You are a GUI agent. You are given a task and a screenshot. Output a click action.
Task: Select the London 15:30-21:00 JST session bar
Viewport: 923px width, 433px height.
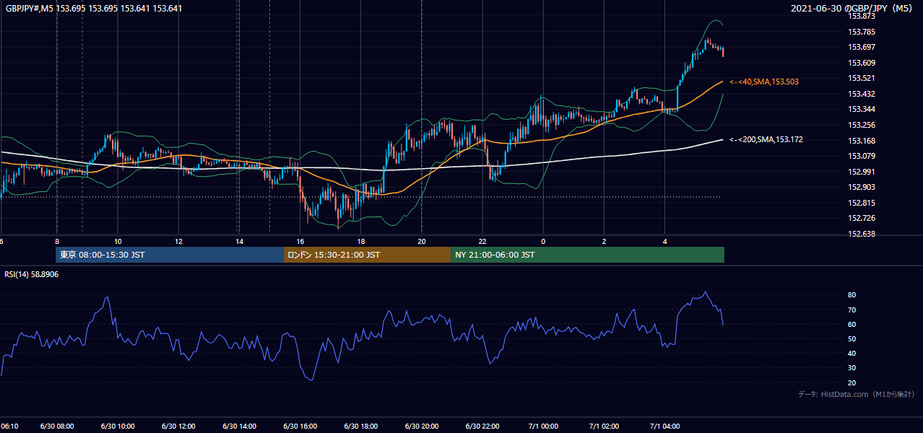(x=367, y=255)
